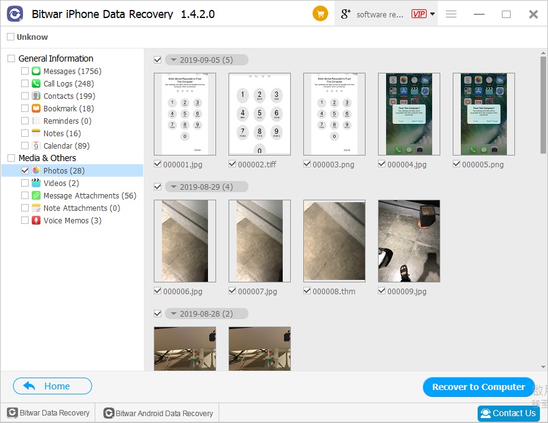Image resolution: width=548 pixels, height=423 pixels.
Task: Click the colorful Photos icon
Action: (x=36, y=170)
